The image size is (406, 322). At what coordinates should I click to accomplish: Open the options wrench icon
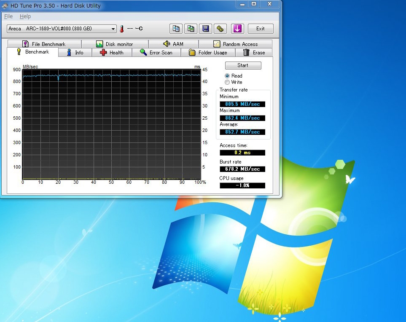(220, 29)
